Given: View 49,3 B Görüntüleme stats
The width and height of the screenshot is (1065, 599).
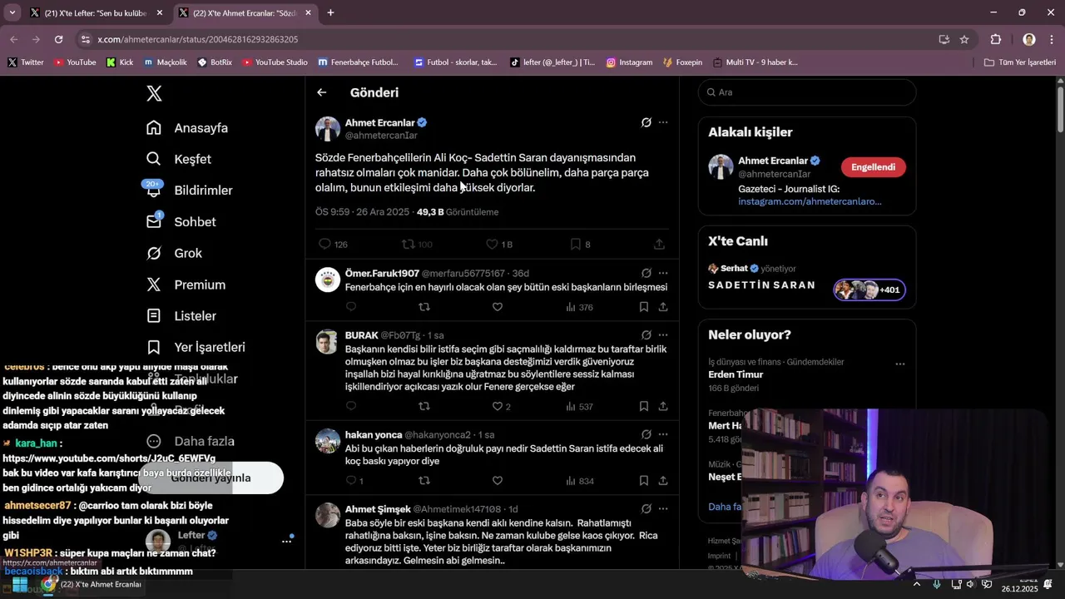Looking at the screenshot, I should point(457,212).
